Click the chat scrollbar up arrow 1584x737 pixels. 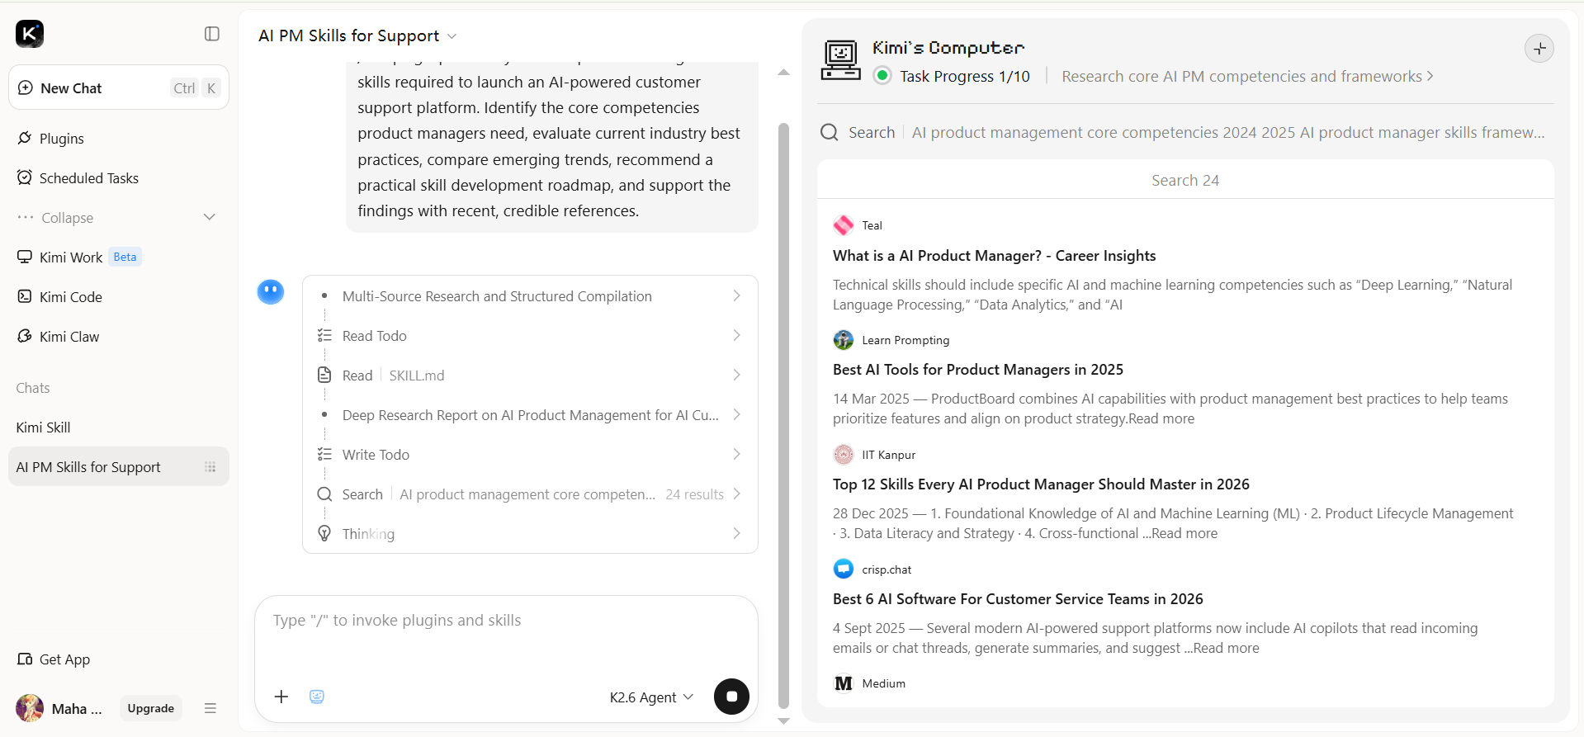[x=784, y=73]
